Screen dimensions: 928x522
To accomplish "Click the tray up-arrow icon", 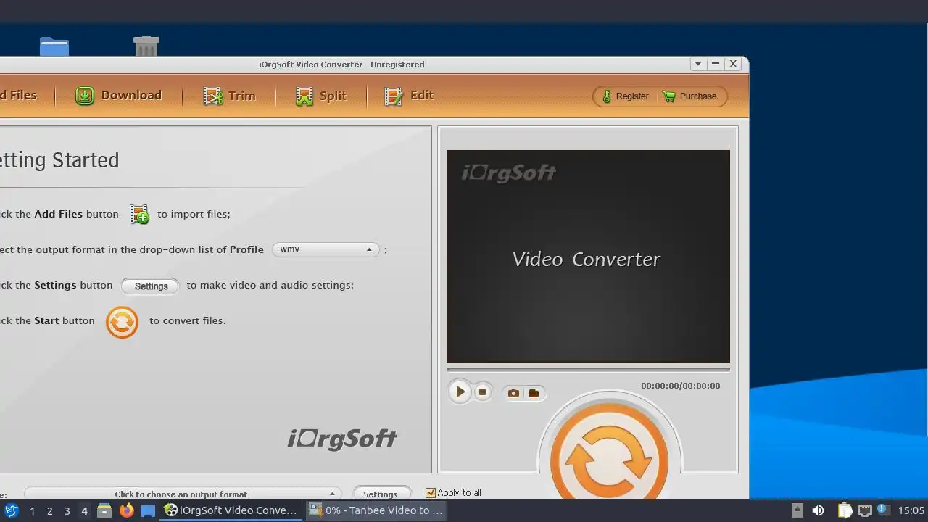I will 797,510.
